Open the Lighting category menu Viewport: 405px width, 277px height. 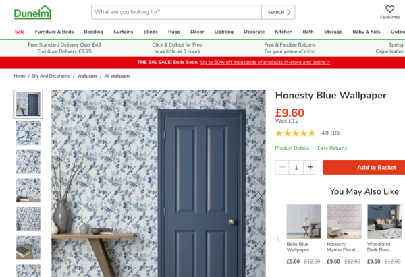click(x=223, y=32)
